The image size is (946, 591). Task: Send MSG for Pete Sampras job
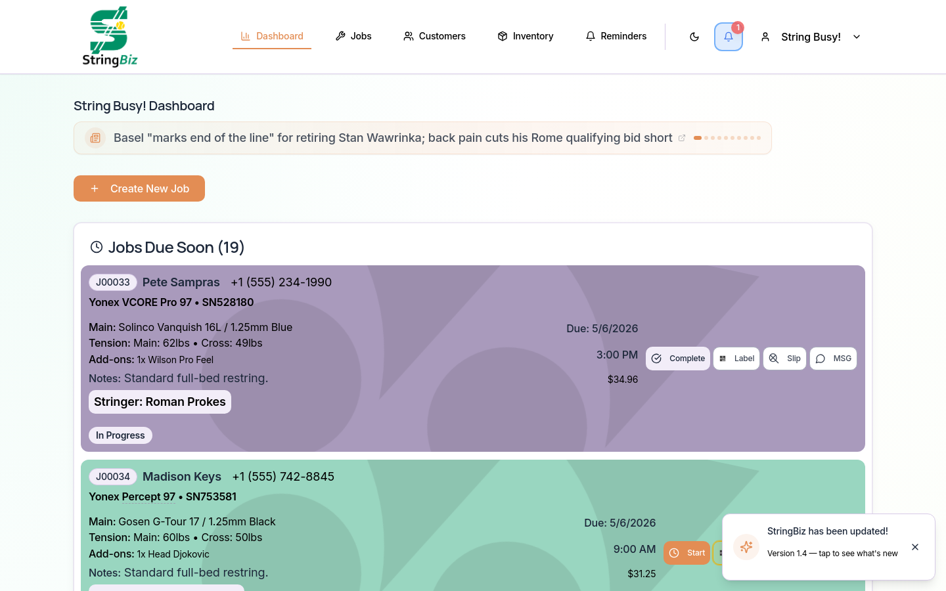(x=833, y=359)
